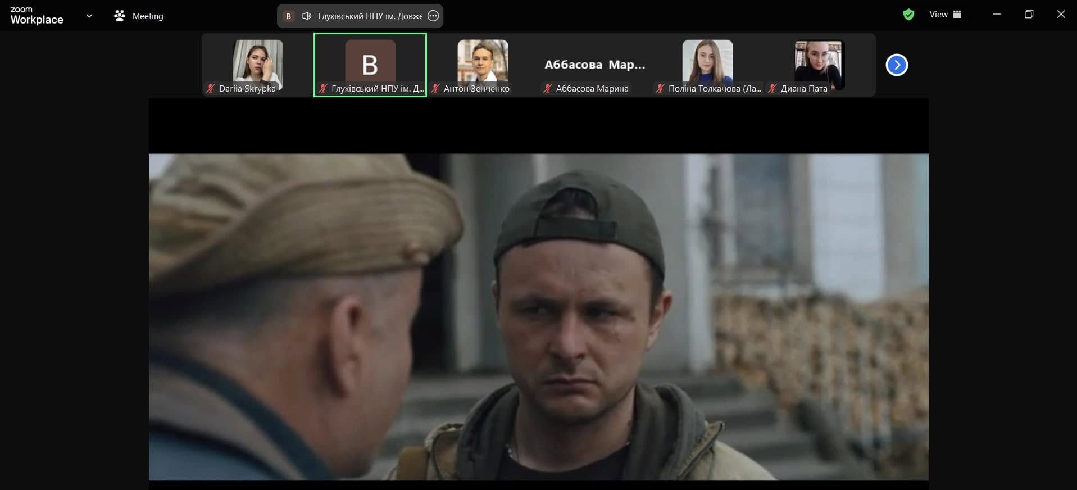Select Поліна Толкачова's video thumbnail
Image resolution: width=1077 pixels, height=490 pixels.
pos(707,65)
